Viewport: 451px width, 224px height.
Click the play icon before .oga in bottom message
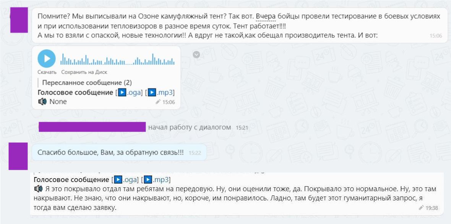coord(118,180)
